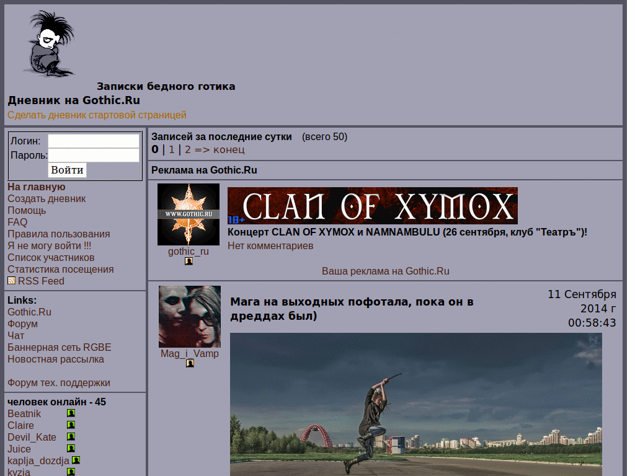Open the user icon under gothic_ru avatar
635x476 pixels.
coord(189,262)
